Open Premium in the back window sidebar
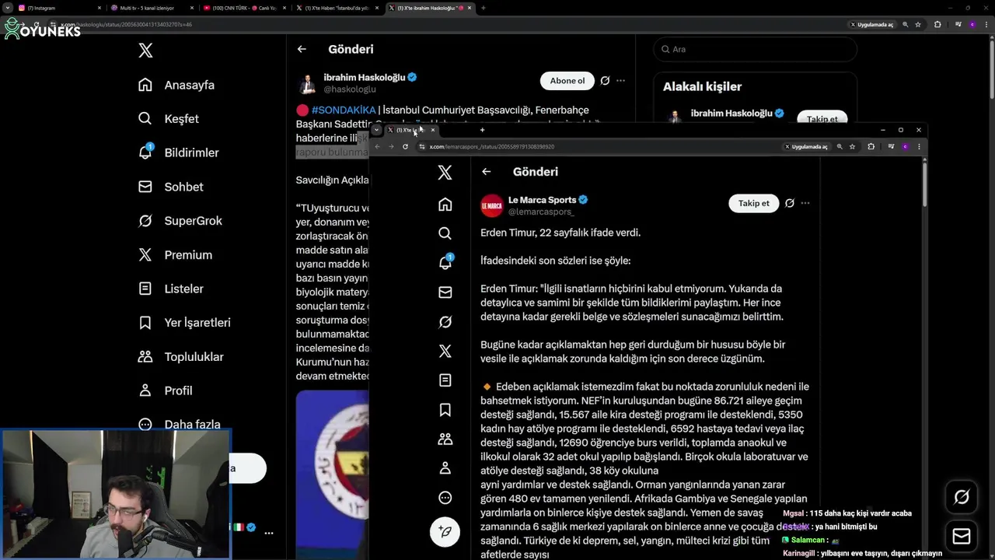995x560 pixels. pyautogui.click(x=175, y=255)
